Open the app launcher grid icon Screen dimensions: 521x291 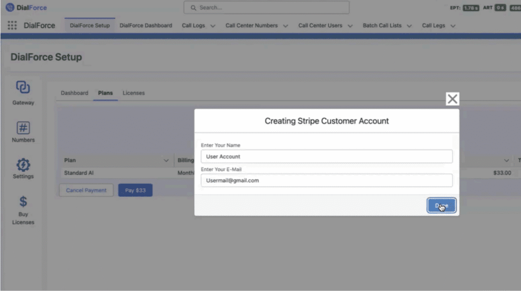12,25
